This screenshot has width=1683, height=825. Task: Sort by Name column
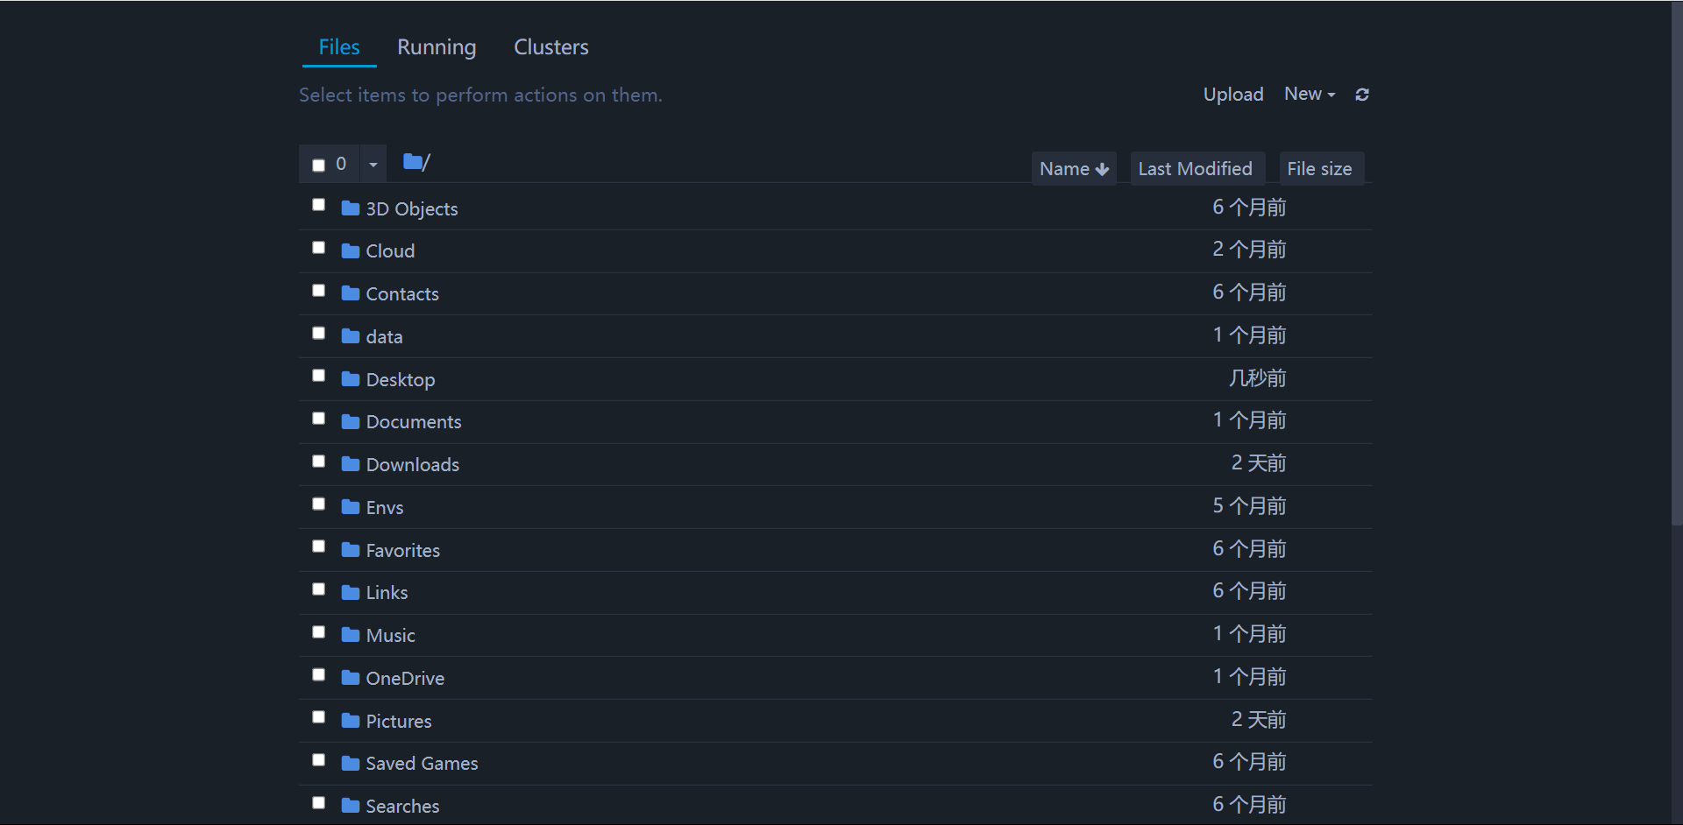point(1074,168)
